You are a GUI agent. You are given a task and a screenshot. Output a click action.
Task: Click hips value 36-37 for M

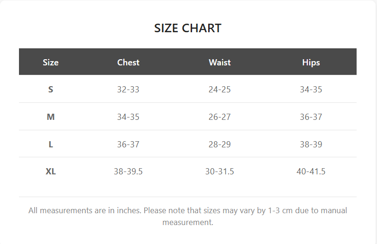pos(311,117)
